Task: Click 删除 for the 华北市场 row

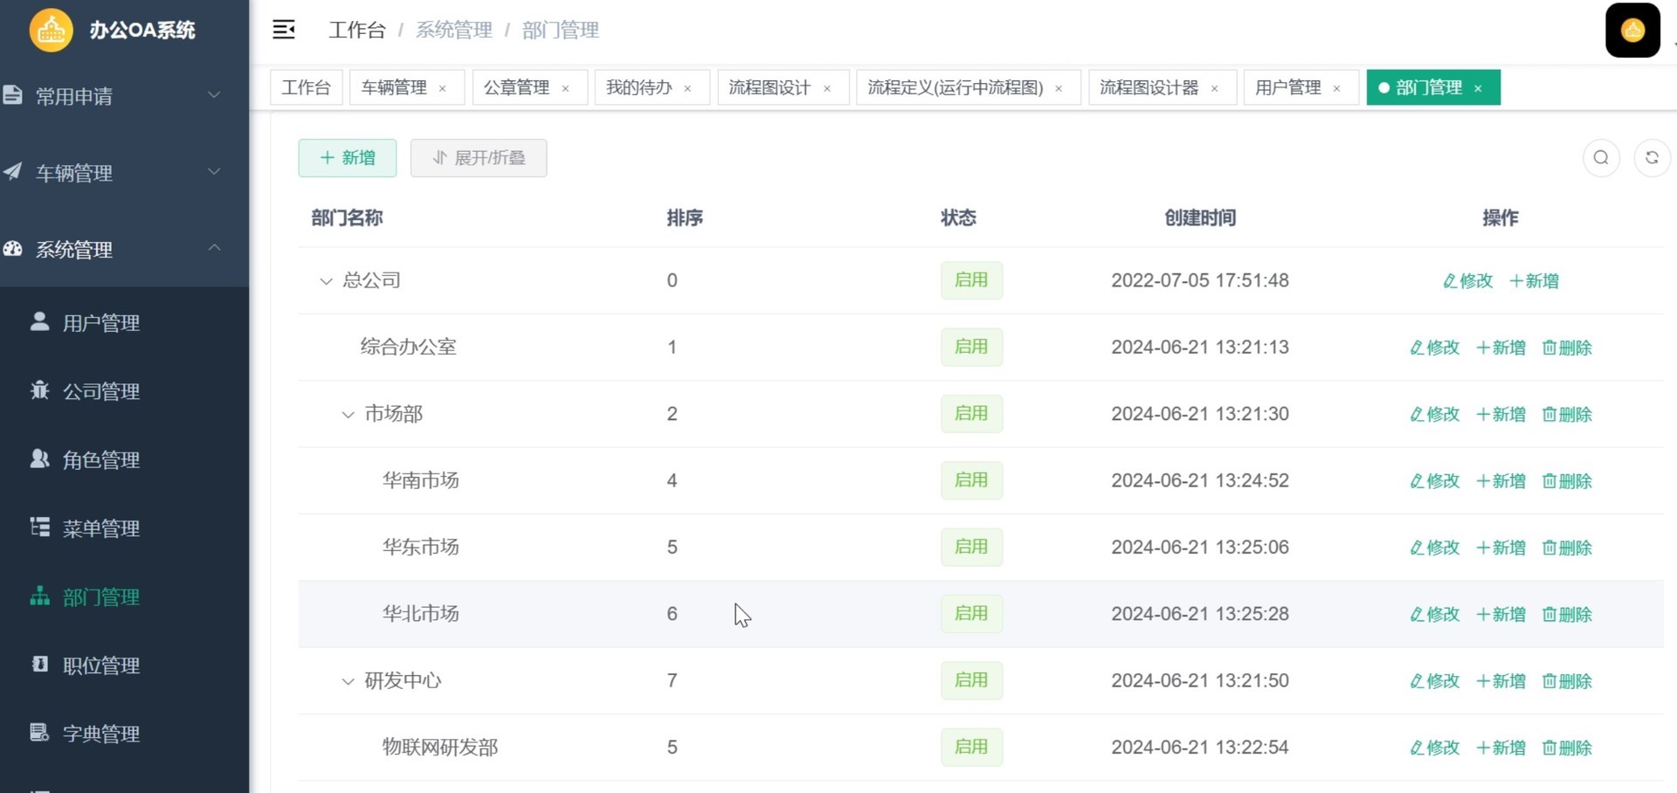Action: click(x=1567, y=615)
